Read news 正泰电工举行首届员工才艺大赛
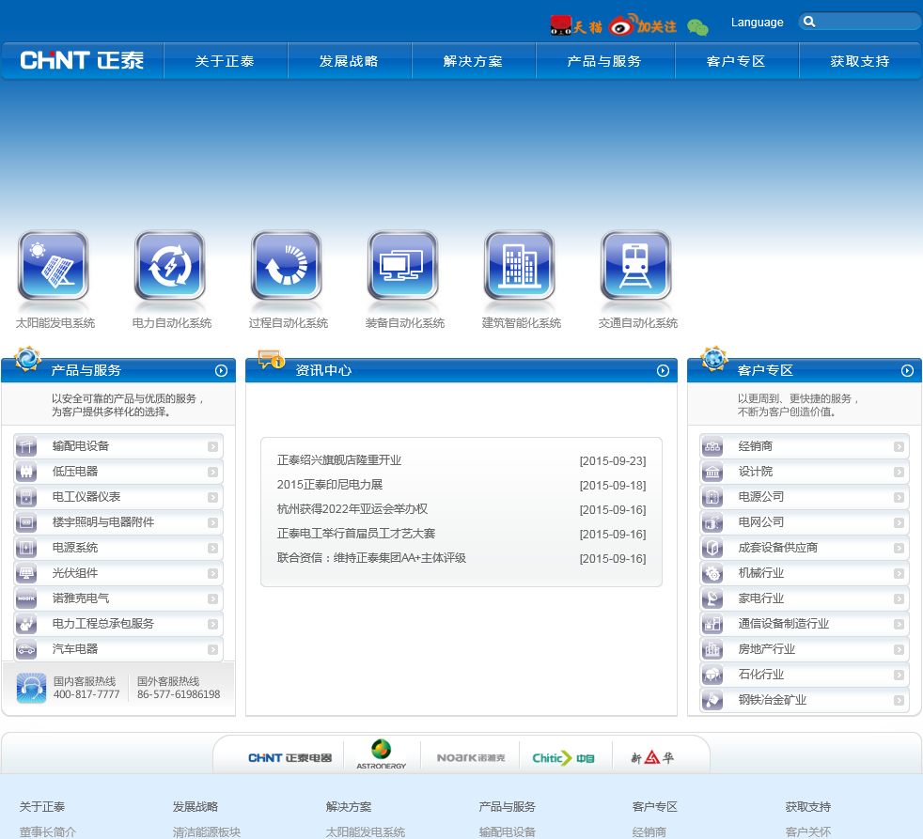 pyautogui.click(x=356, y=534)
